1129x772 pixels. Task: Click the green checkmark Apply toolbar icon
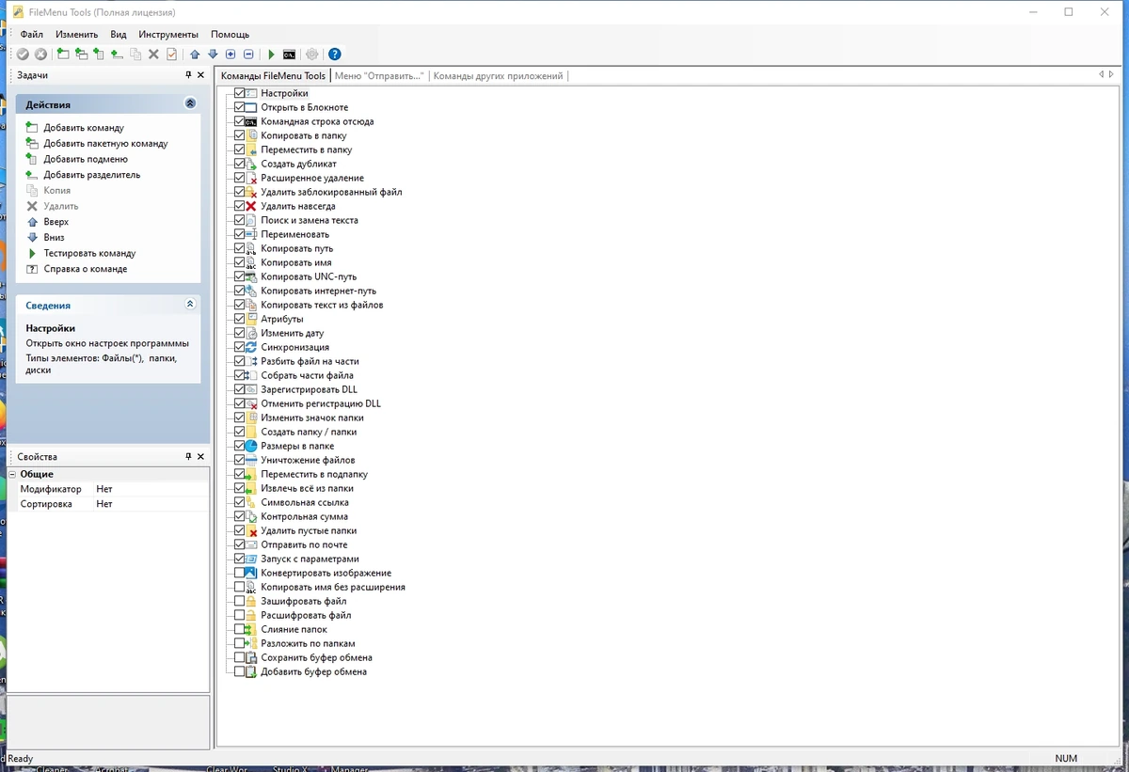tap(24, 55)
